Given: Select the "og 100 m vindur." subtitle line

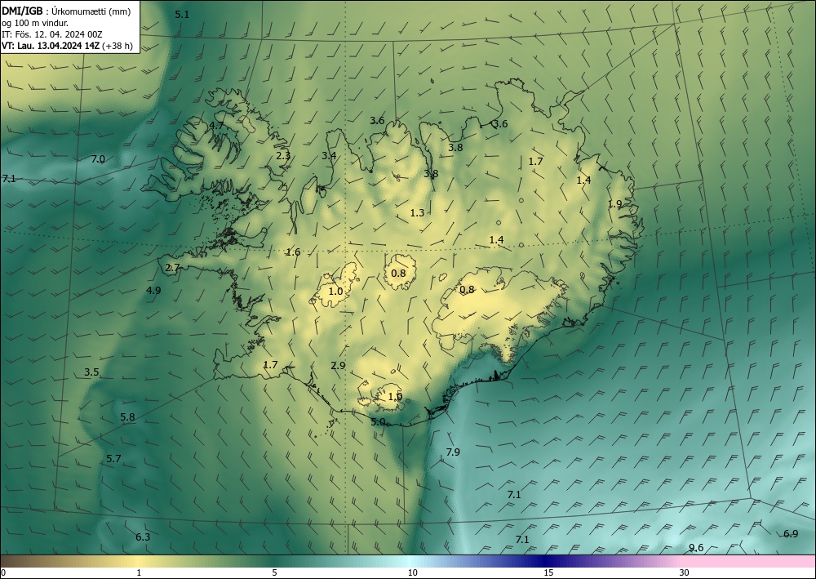Looking at the screenshot, I should click(33, 22).
